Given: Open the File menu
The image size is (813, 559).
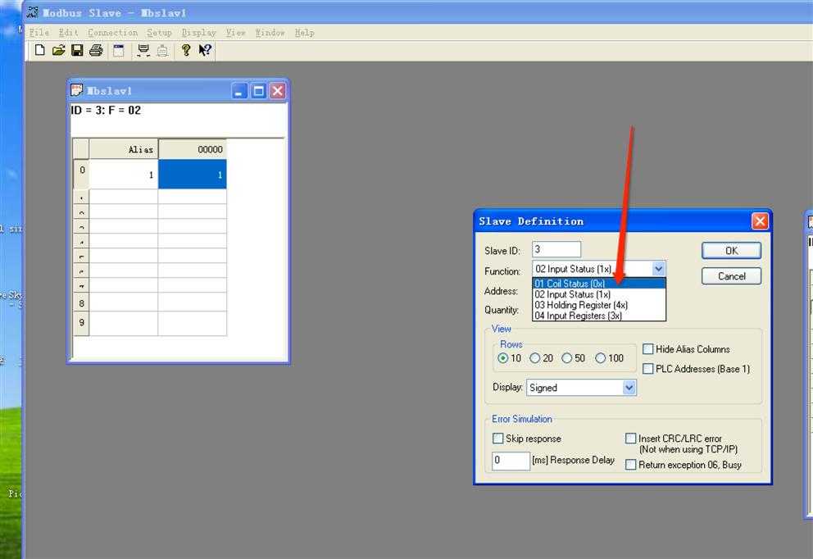Looking at the screenshot, I should (39, 33).
